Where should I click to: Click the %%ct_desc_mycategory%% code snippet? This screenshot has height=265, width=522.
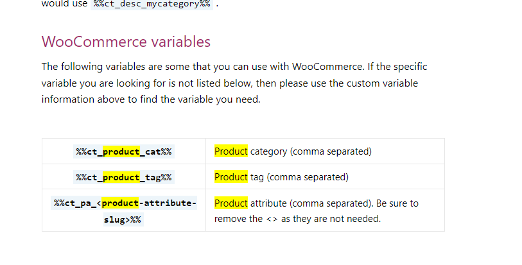(152, 4)
